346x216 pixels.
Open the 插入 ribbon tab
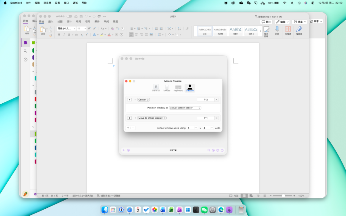click(x=51, y=21)
